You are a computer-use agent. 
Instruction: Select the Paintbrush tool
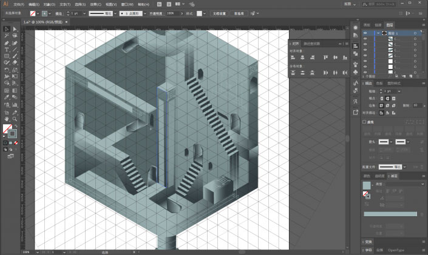[15, 56]
